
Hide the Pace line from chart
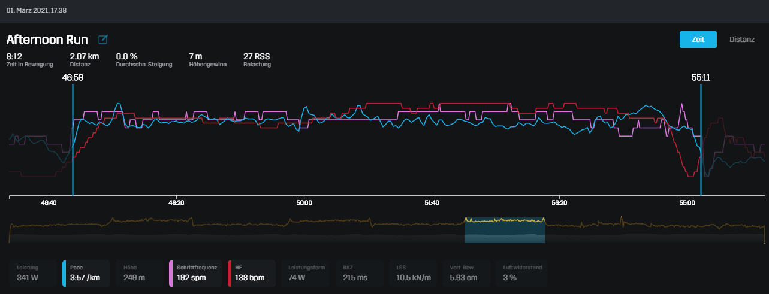(86, 274)
